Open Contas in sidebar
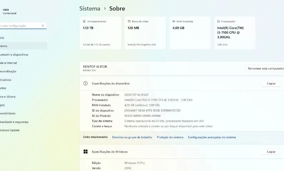 [23, 88]
